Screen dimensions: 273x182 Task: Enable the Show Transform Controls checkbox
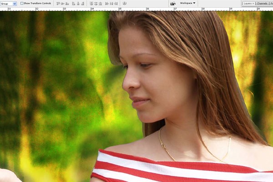tap(22, 3)
